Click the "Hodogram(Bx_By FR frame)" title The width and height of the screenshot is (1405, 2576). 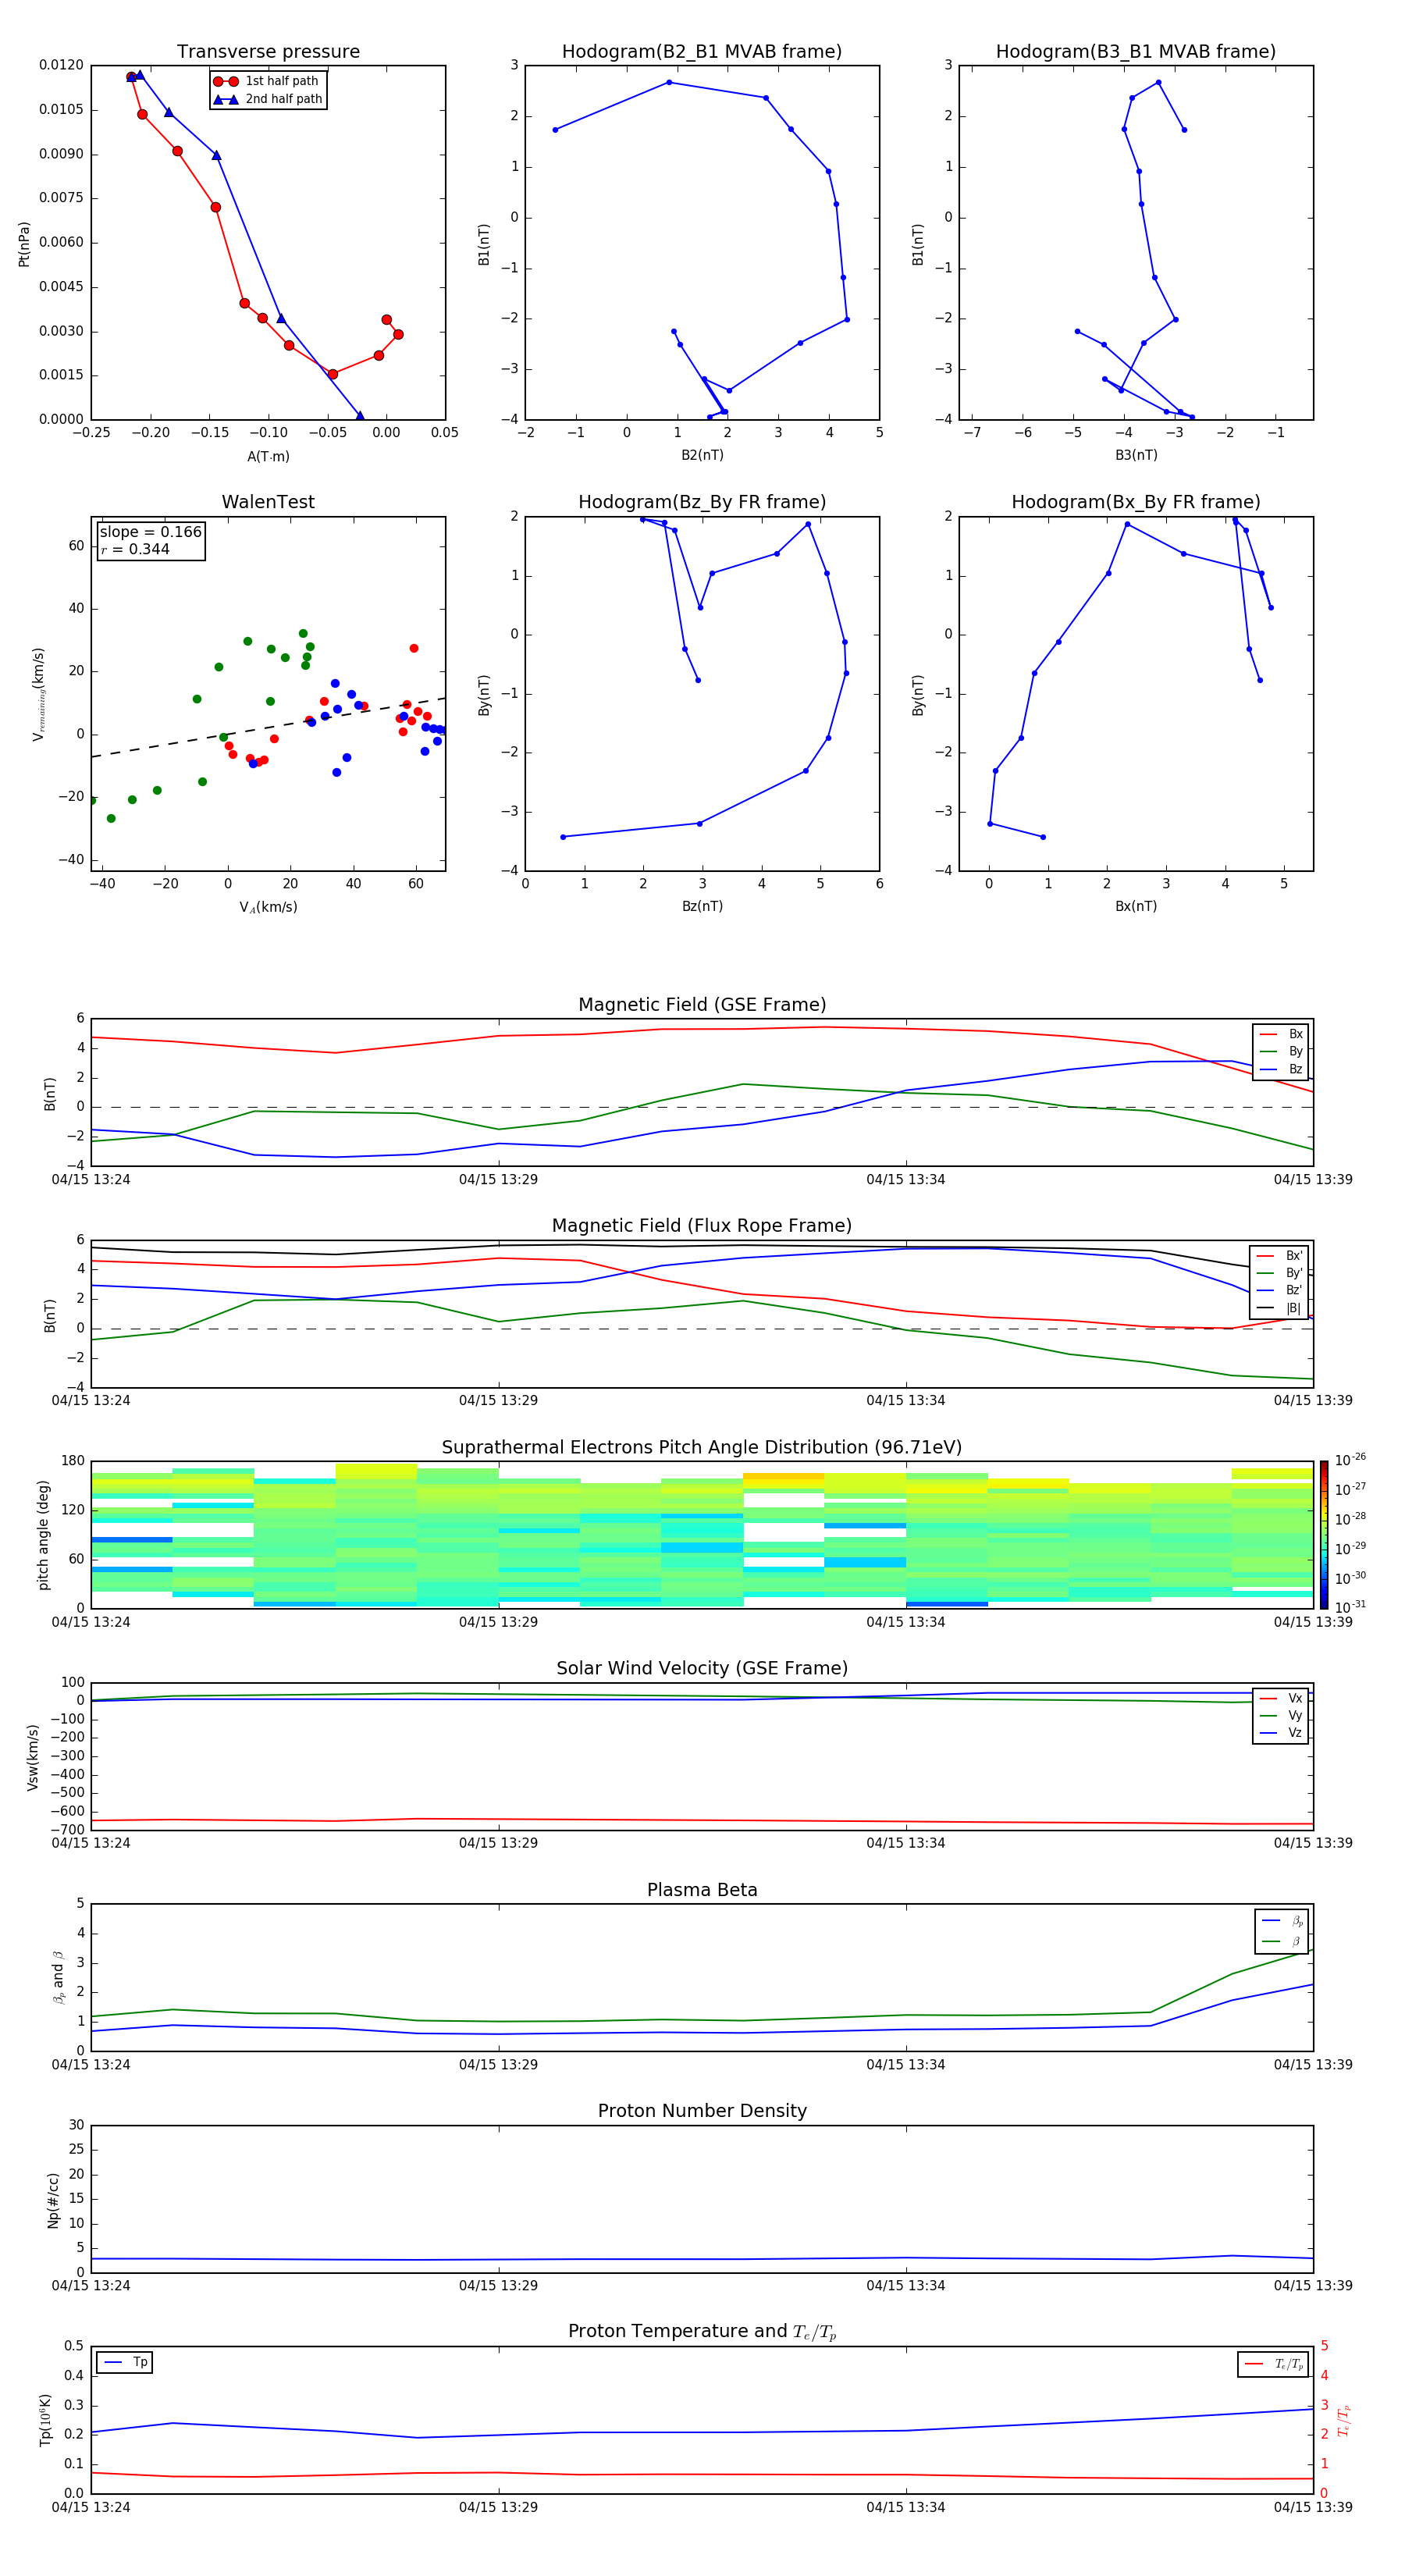pos(1136,502)
